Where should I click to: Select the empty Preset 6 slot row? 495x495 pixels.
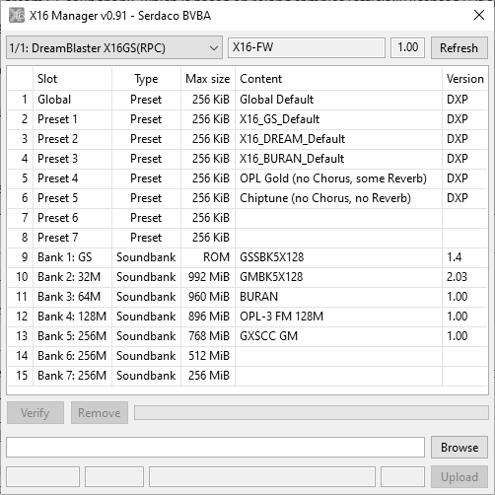(x=247, y=218)
